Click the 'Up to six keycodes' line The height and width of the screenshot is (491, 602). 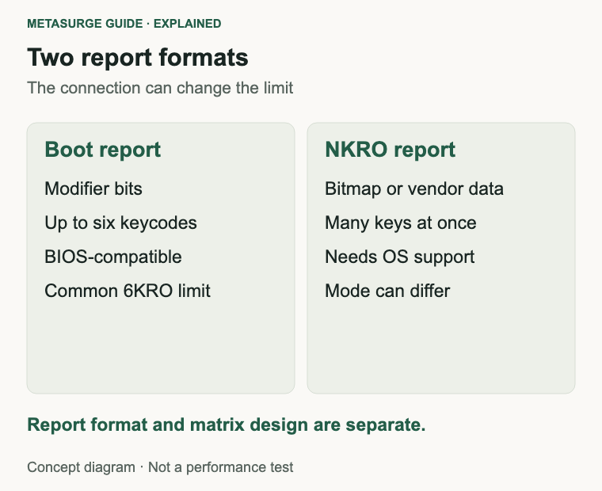[120, 223]
